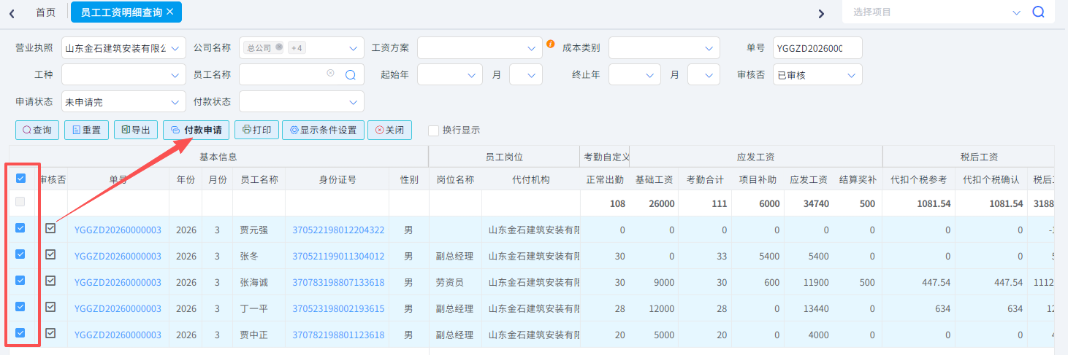Click the 员工名称 column header
This screenshot has width=1068, height=355.
[259, 179]
